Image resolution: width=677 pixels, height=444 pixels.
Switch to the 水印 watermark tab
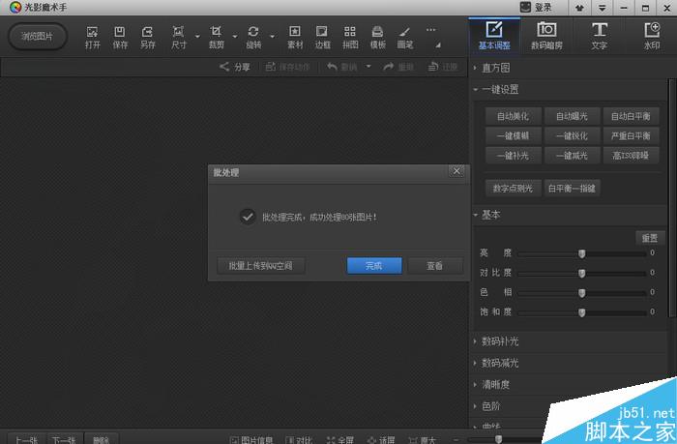tap(652, 37)
